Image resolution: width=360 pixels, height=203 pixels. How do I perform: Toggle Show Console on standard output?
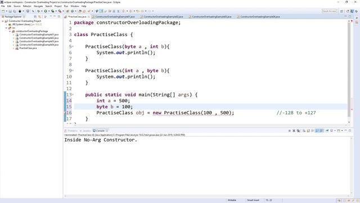317,131
